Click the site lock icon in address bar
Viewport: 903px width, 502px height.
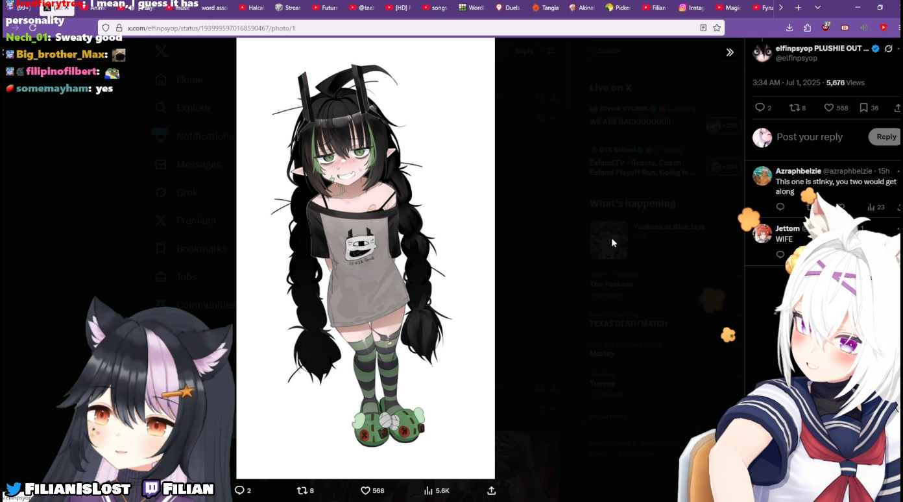pyautogui.click(x=119, y=28)
